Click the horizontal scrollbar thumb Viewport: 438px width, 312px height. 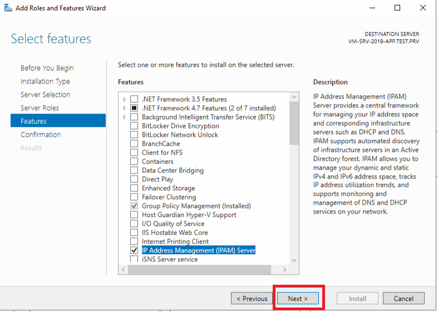[x=199, y=270]
